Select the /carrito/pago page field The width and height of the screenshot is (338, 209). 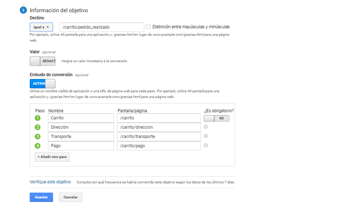point(159,146)
